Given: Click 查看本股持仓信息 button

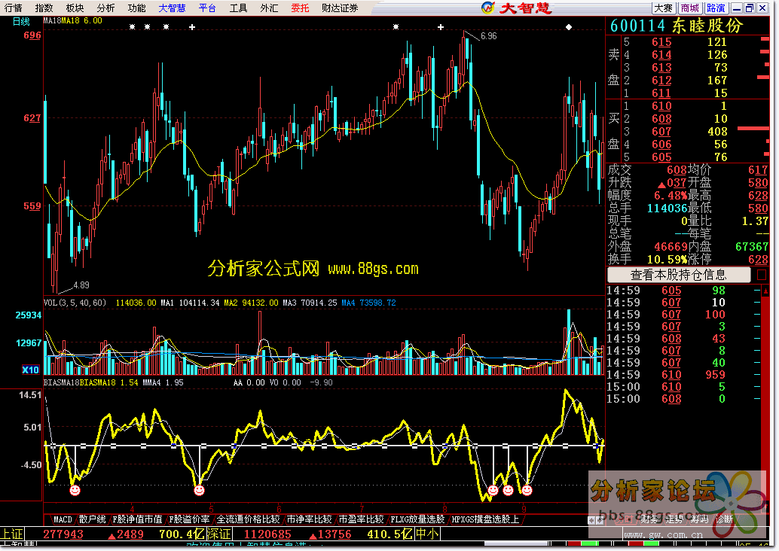Looking at the screenshot, I should click(x=679, y=275).
